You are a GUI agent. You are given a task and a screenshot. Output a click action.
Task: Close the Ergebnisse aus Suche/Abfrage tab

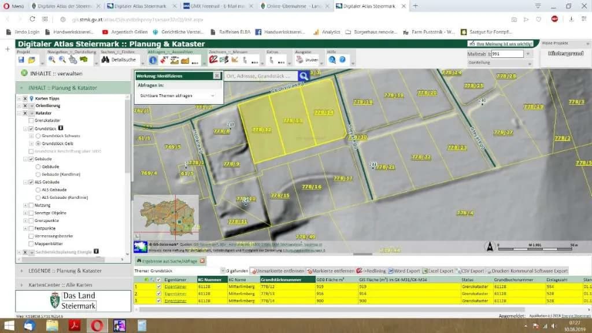pyautogui.click(x=202, y=261)
